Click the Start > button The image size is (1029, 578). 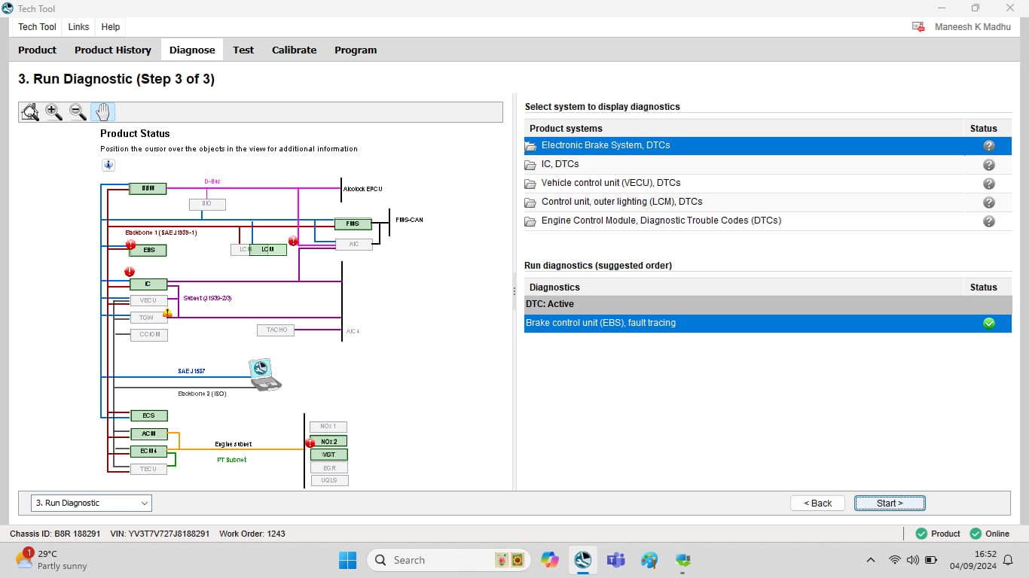pyautogui.click(x=890, y=503)
